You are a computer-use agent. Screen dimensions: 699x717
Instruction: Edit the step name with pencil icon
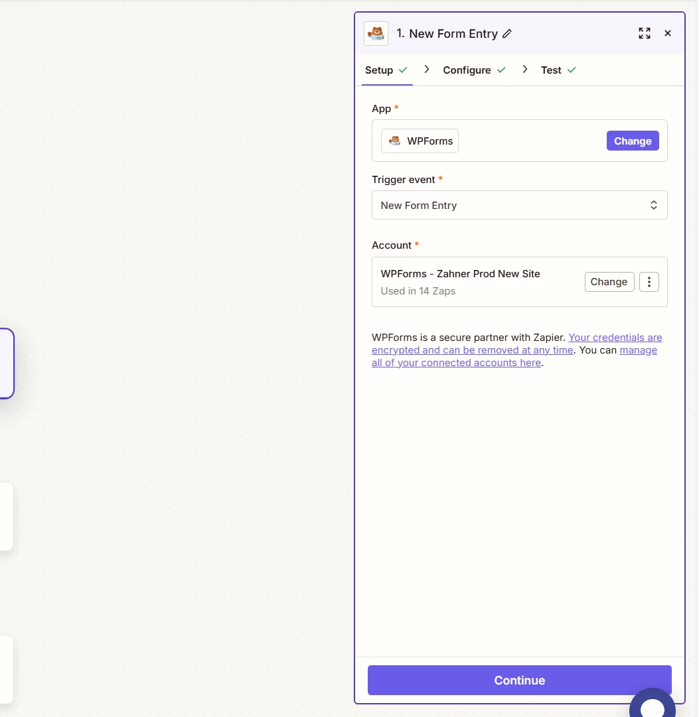pos(506,34)
